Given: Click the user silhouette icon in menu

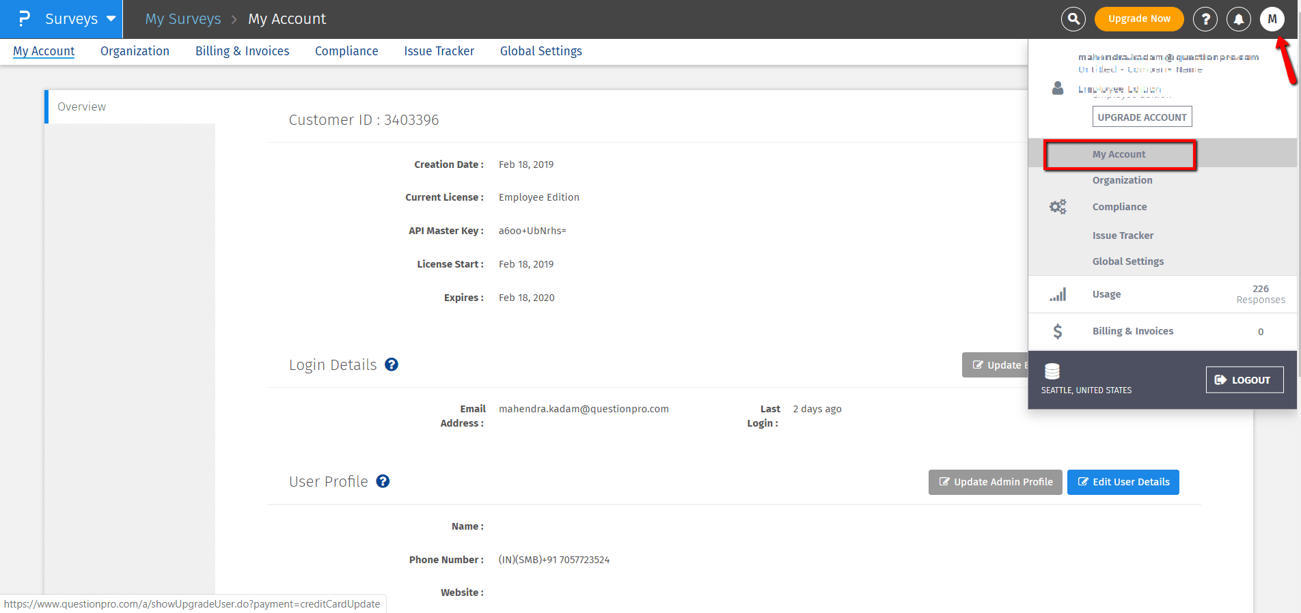Looking at the screenshot, I should pos(1058,88).
